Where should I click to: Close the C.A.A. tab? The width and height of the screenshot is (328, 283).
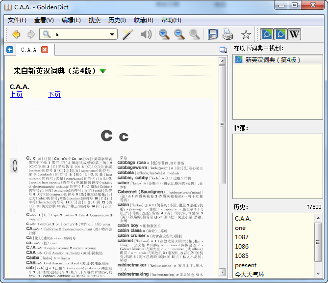(45, 50)
